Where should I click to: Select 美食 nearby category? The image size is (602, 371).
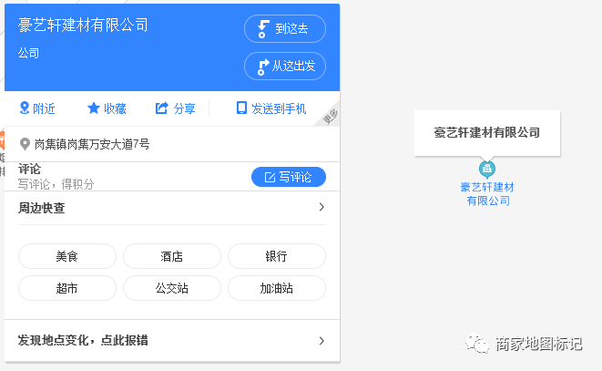pyautogui.click(x=67, y=256)
